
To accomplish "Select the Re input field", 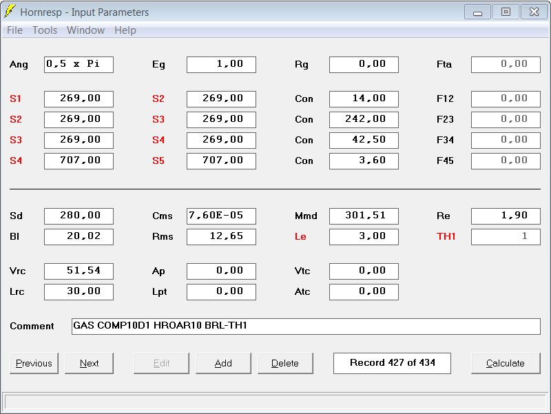I will tap(506, 216).
